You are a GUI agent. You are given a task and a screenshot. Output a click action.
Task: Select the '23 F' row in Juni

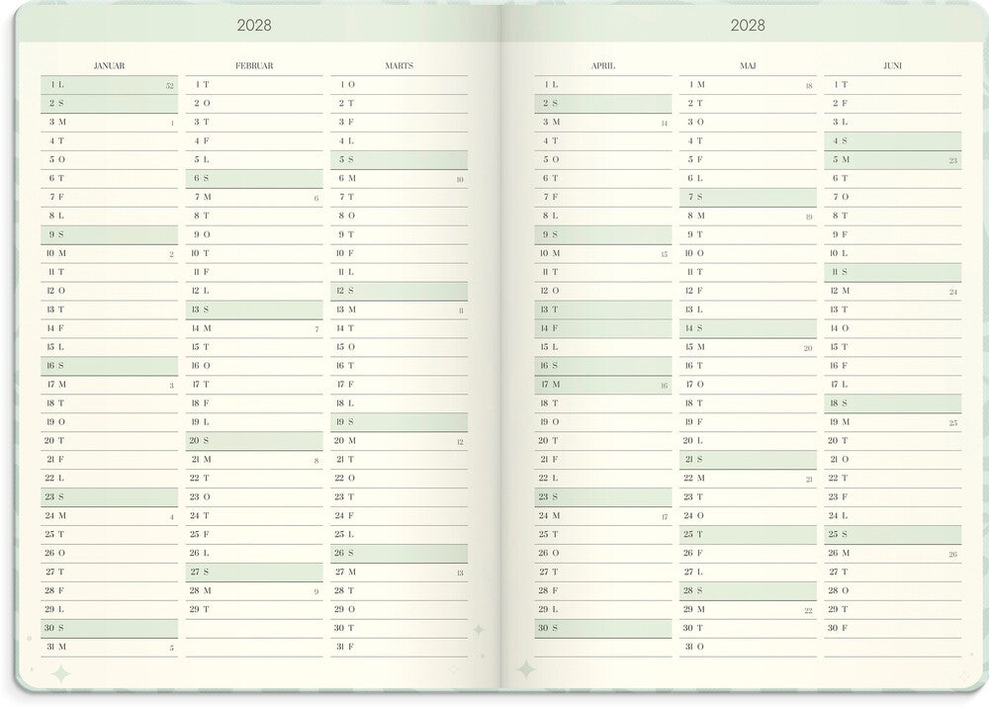point(892,497)
